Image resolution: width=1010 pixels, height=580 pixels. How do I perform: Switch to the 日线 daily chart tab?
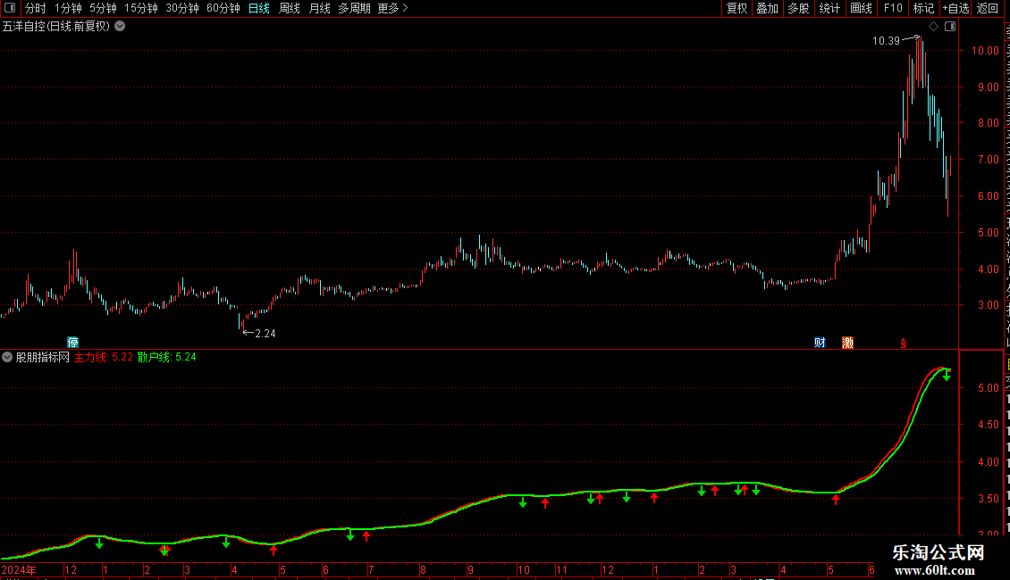pos(259,8)
